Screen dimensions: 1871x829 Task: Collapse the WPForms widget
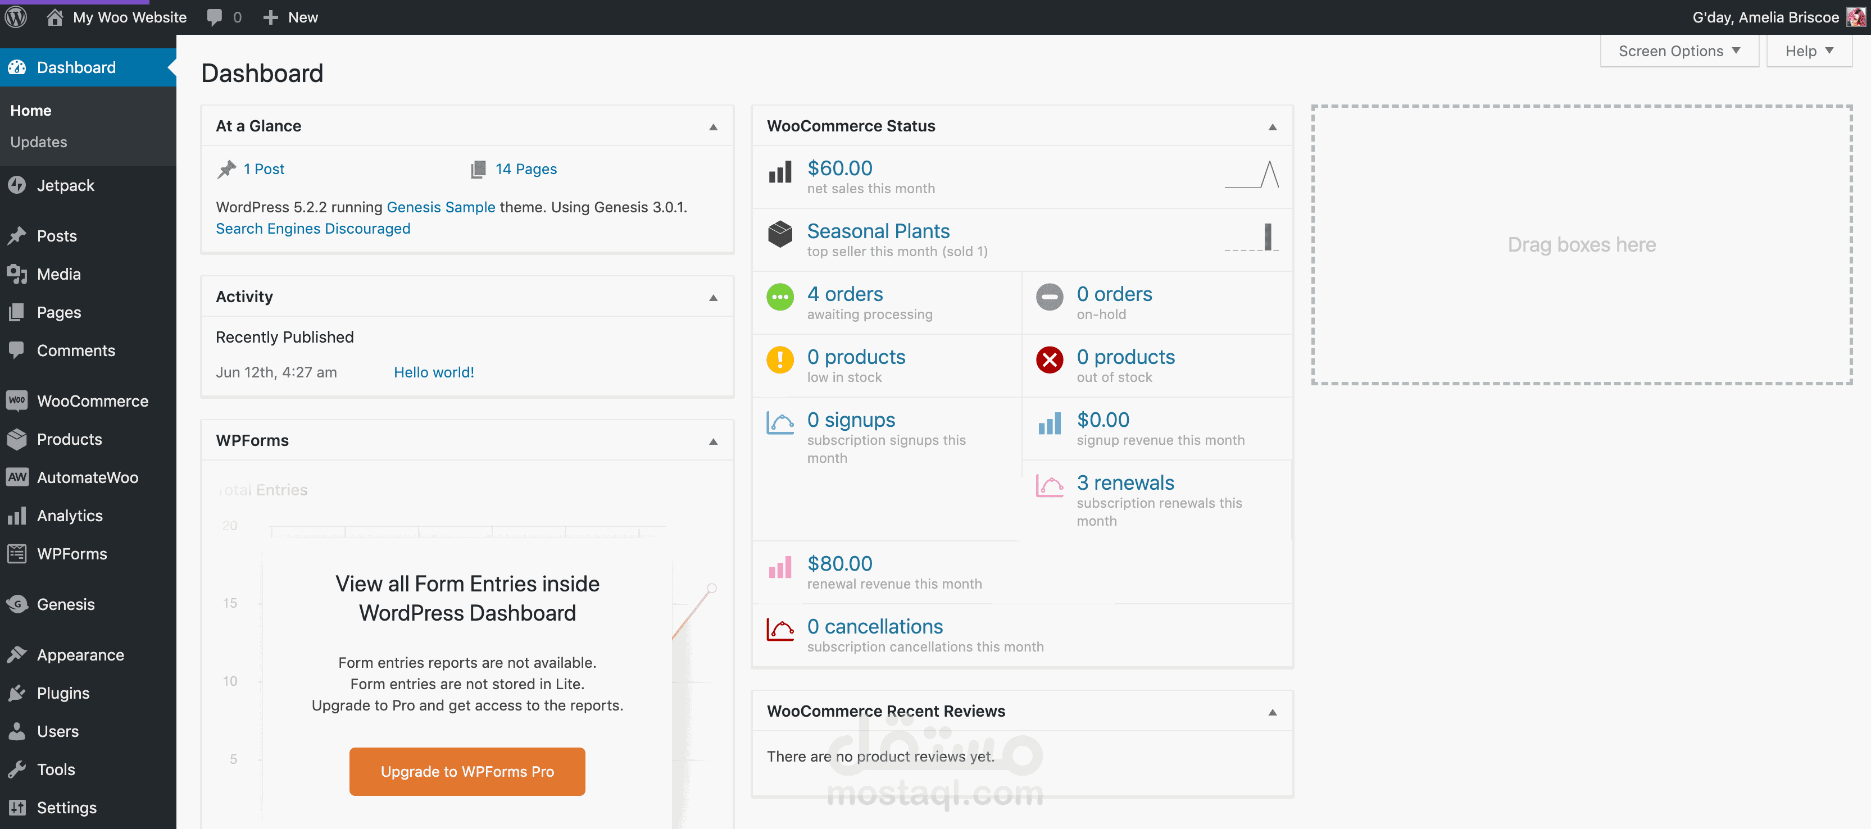[713, 441]
